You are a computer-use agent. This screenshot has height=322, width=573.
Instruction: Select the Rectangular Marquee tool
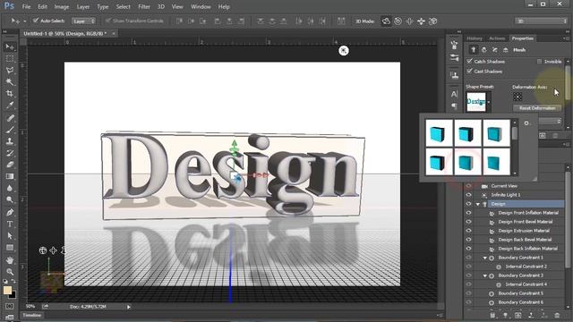pyautogui.click(x=10, y=58)
